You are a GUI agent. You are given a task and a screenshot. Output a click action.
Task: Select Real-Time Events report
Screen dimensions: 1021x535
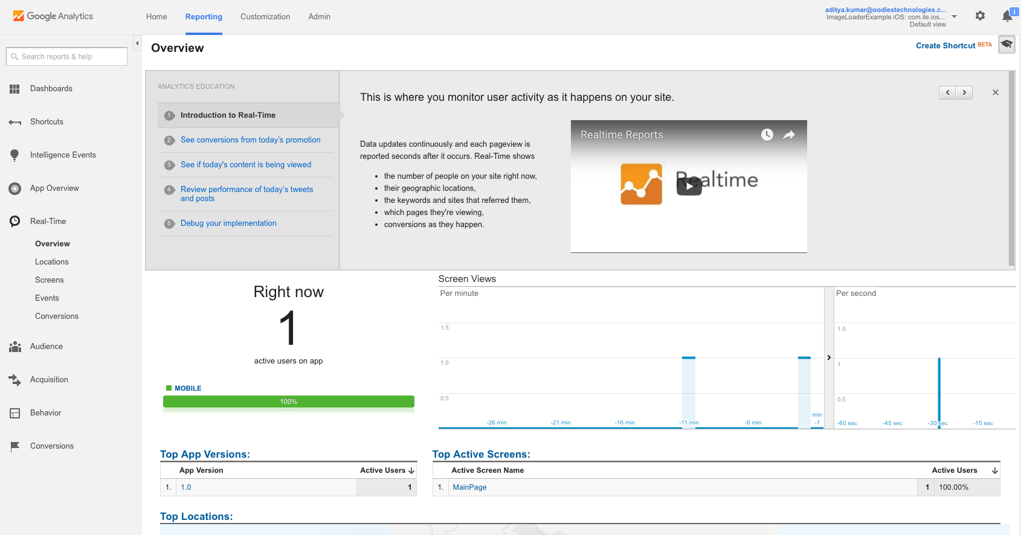47,298
